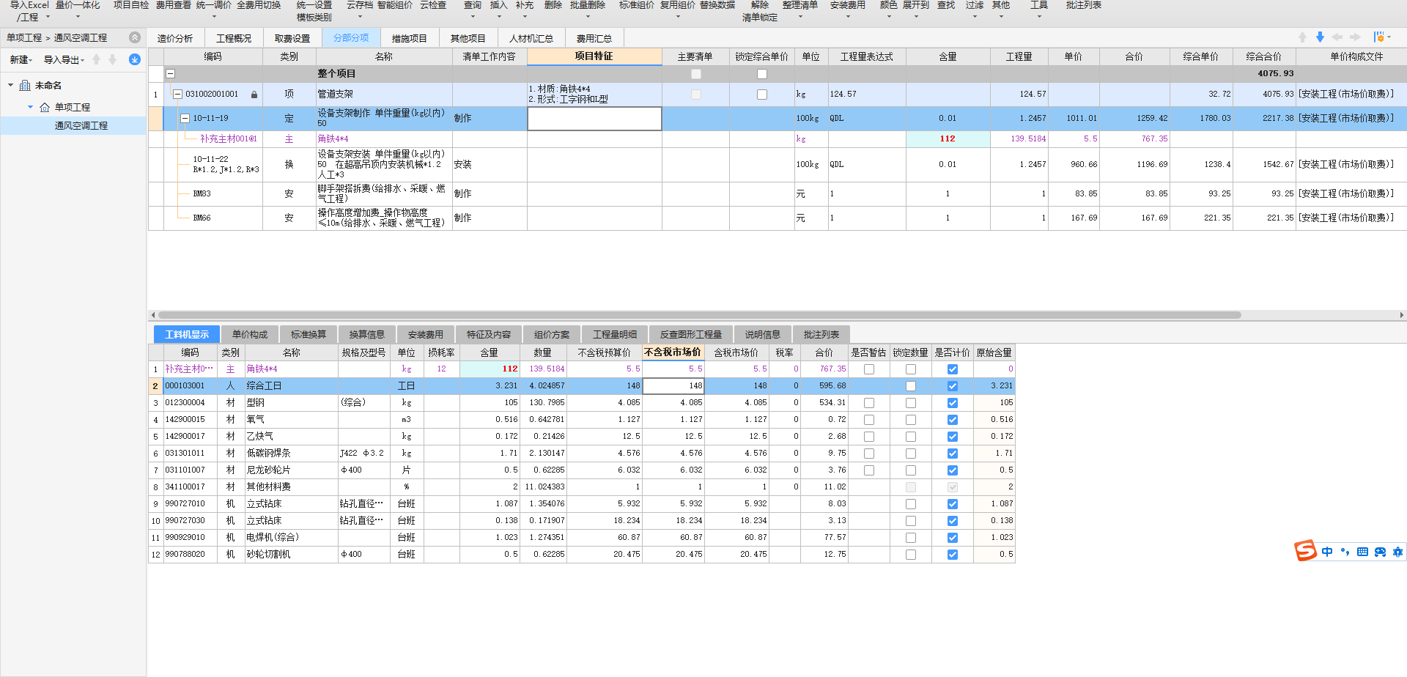Click the 智能组价 toolbar button

click(x=395, y=6)
